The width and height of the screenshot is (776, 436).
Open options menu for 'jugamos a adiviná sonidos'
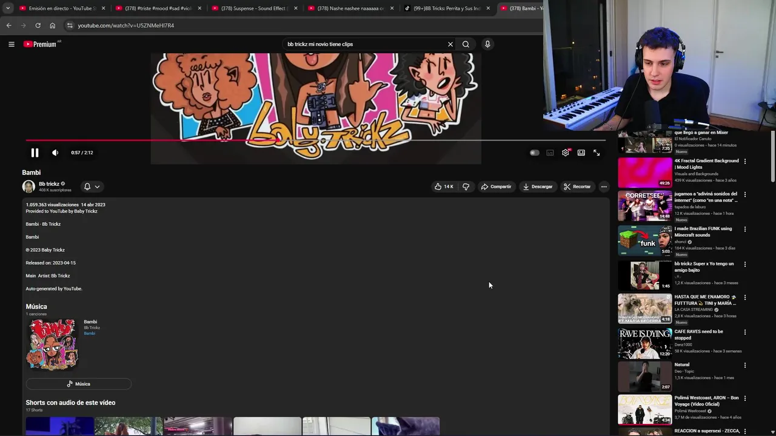point(745,195)
